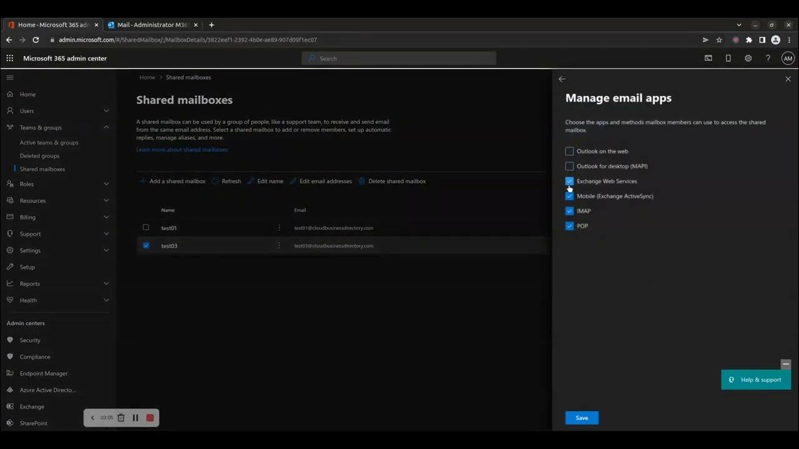Open Learn more about shared mailboxes link
This screenshot has height=449, width=799.
tap(182, 150)
